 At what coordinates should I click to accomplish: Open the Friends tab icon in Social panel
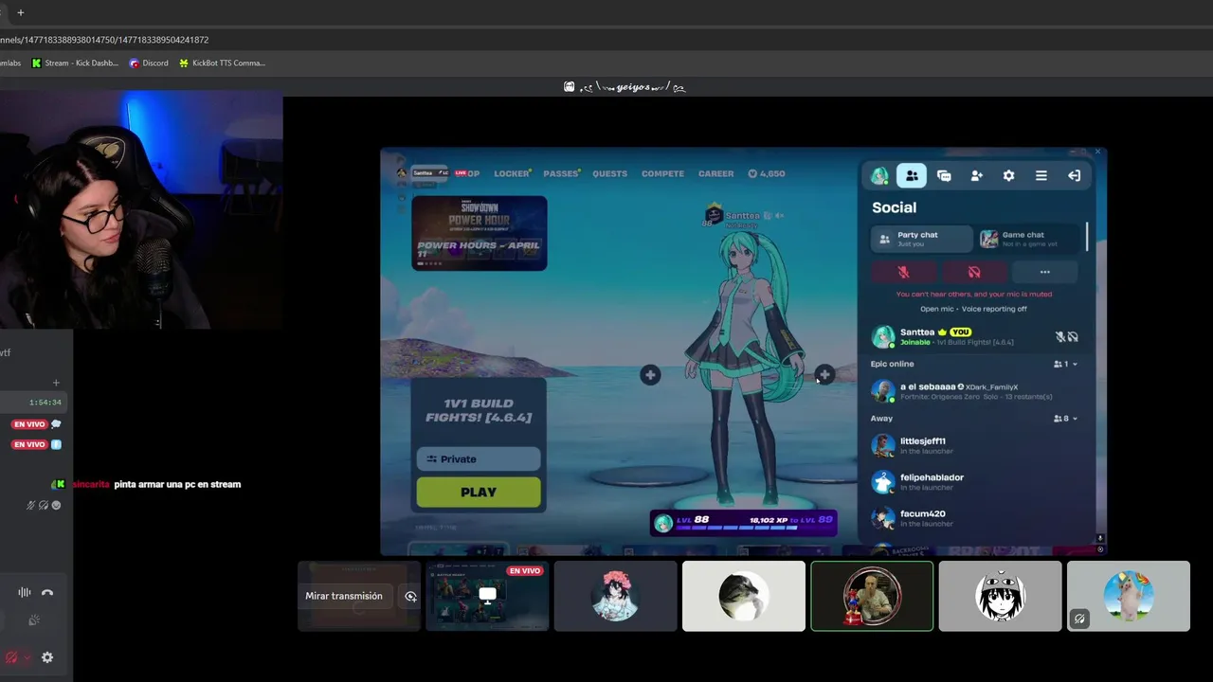(912, 175)
